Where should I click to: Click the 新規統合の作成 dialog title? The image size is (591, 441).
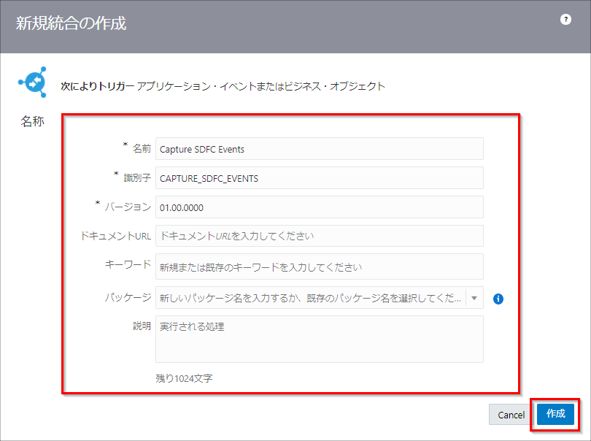[71, 24]
